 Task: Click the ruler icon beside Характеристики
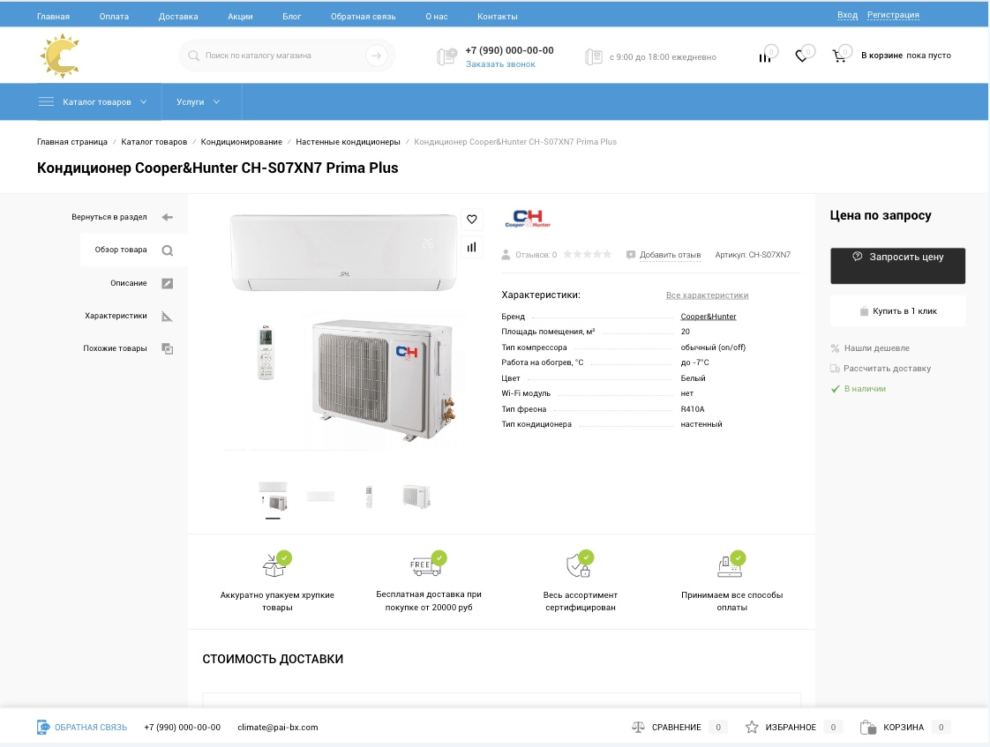pos(168,316)
